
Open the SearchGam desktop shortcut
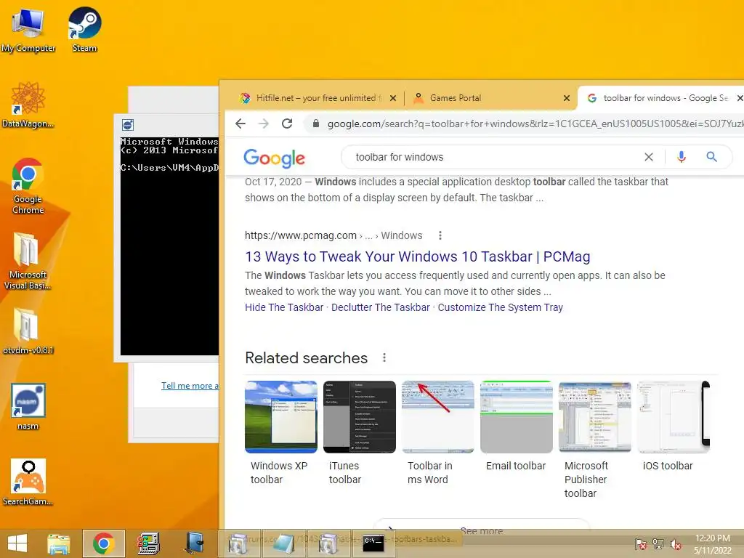tap(28, 482)
